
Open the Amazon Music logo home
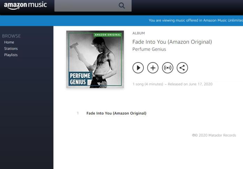25,6
